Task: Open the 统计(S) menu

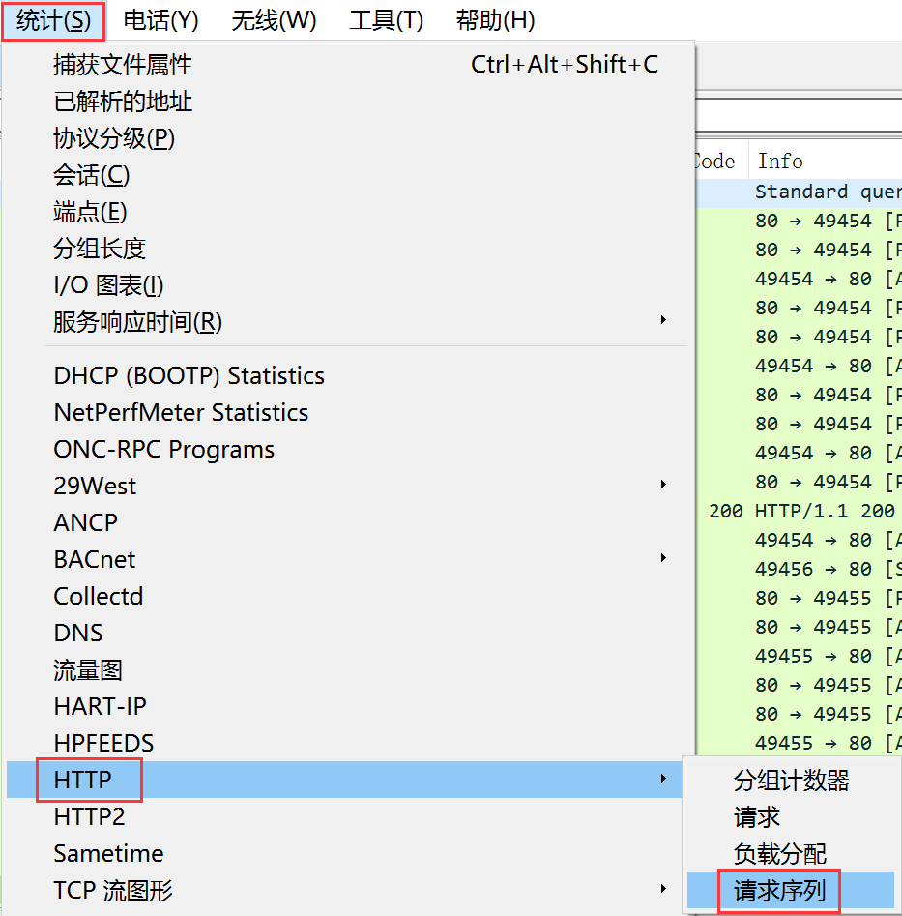Action: pos(53,20)
